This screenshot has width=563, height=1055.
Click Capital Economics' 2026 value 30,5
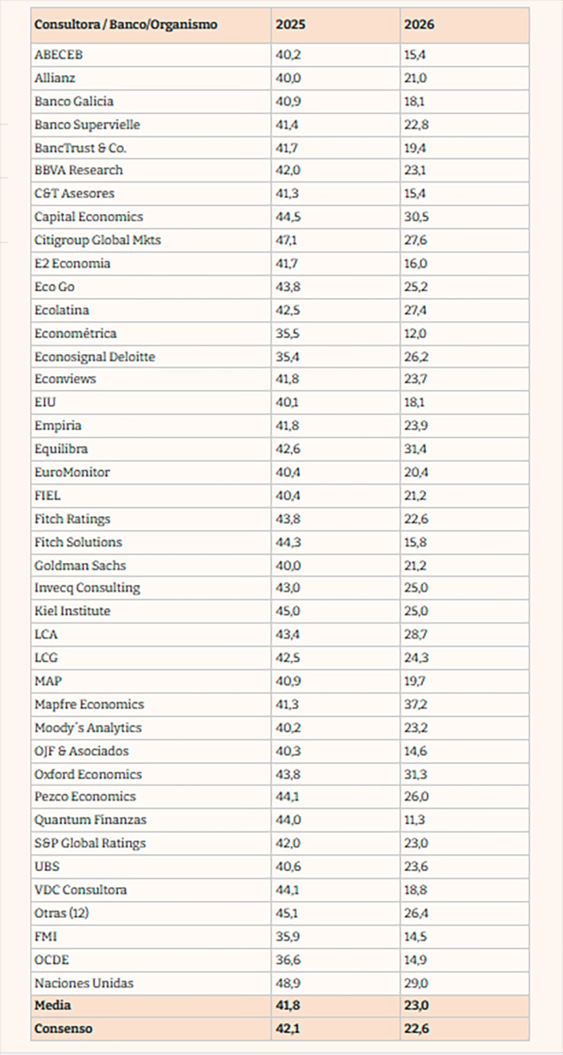[x=416, y=217]
